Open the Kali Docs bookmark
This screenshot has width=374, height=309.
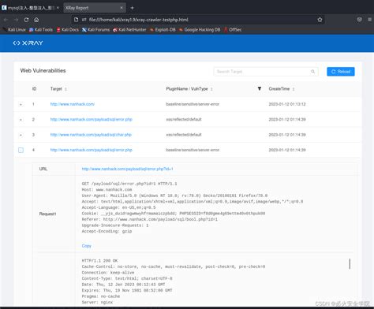tap(68, 30)
